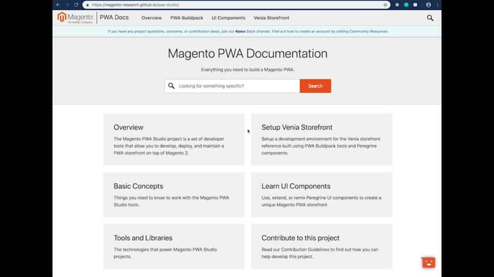Reload the page with refresh icon
This screenshot has height=277, width=494.
click(76, 5)
